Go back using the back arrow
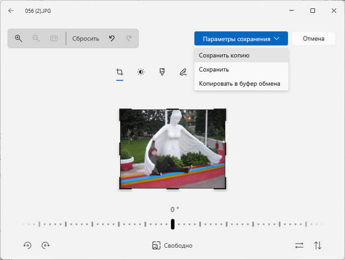Screen dimensions: 345x260 click(11, 10)
